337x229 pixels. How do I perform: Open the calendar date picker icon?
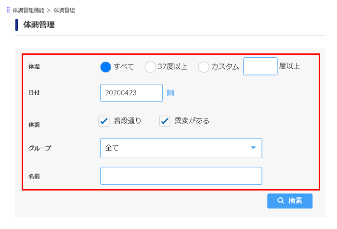(170, 93)
